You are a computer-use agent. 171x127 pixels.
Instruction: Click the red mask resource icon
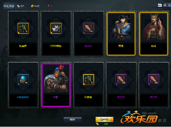49,6
